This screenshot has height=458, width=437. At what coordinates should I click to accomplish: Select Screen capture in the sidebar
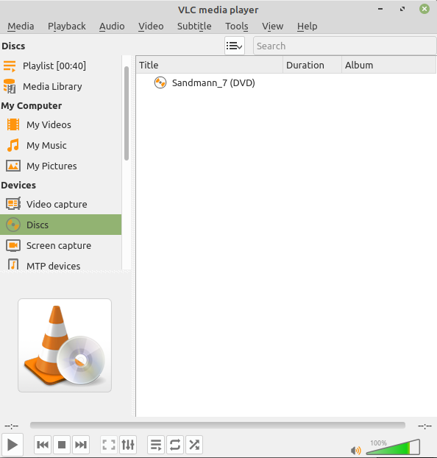61,245
